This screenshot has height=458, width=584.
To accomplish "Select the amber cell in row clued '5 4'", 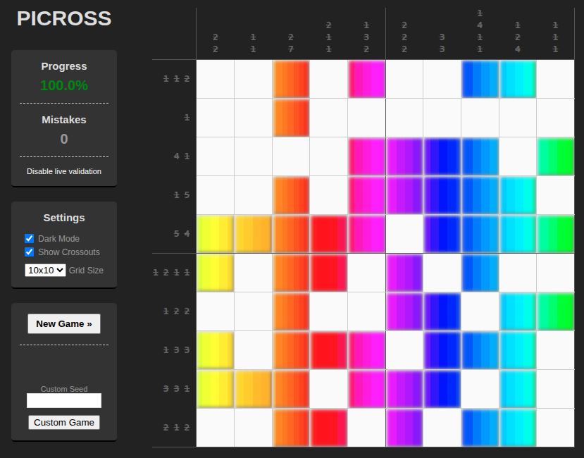I will [x=253, y=234].
